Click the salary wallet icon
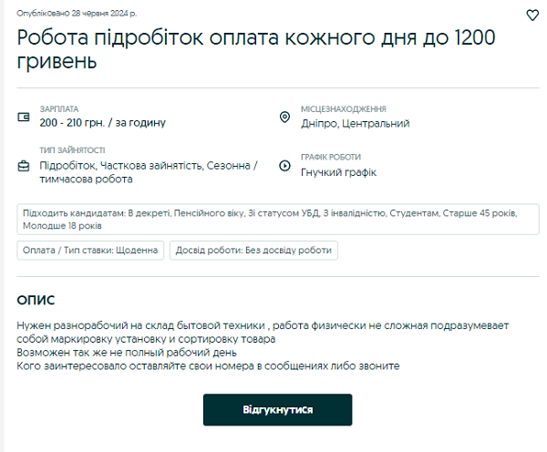The width and height of the screenshot is (547, 452). tap(25, 117)
